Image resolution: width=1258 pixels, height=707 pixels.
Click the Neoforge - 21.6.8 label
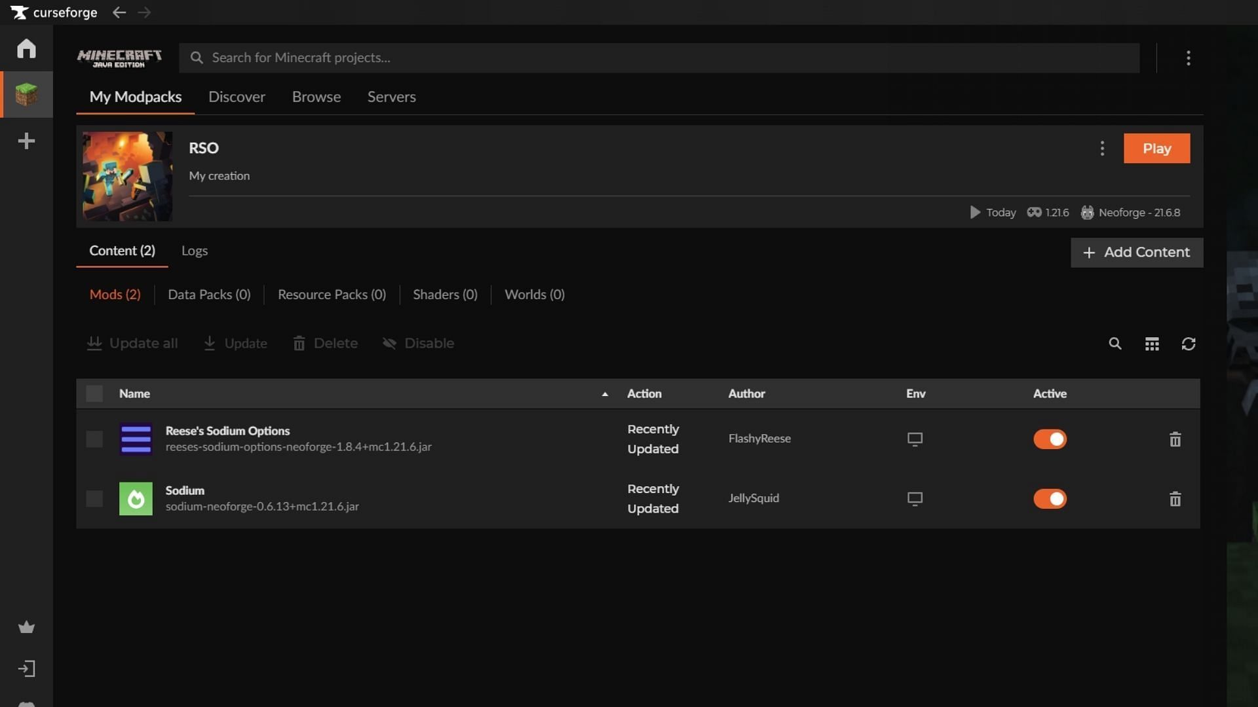tap(1139, 213)
